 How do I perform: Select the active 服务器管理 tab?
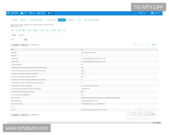pyautogui.click(x=62, y=20)
